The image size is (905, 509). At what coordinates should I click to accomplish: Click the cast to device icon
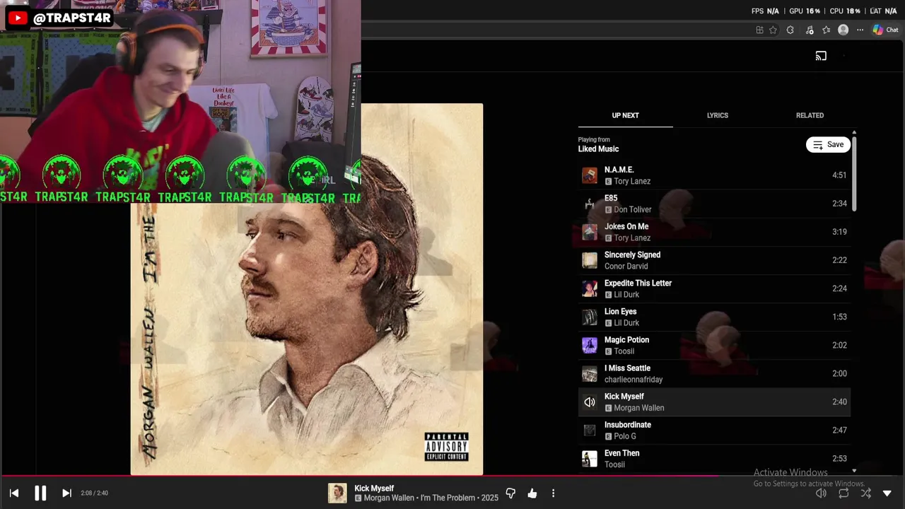coord(821,56)
